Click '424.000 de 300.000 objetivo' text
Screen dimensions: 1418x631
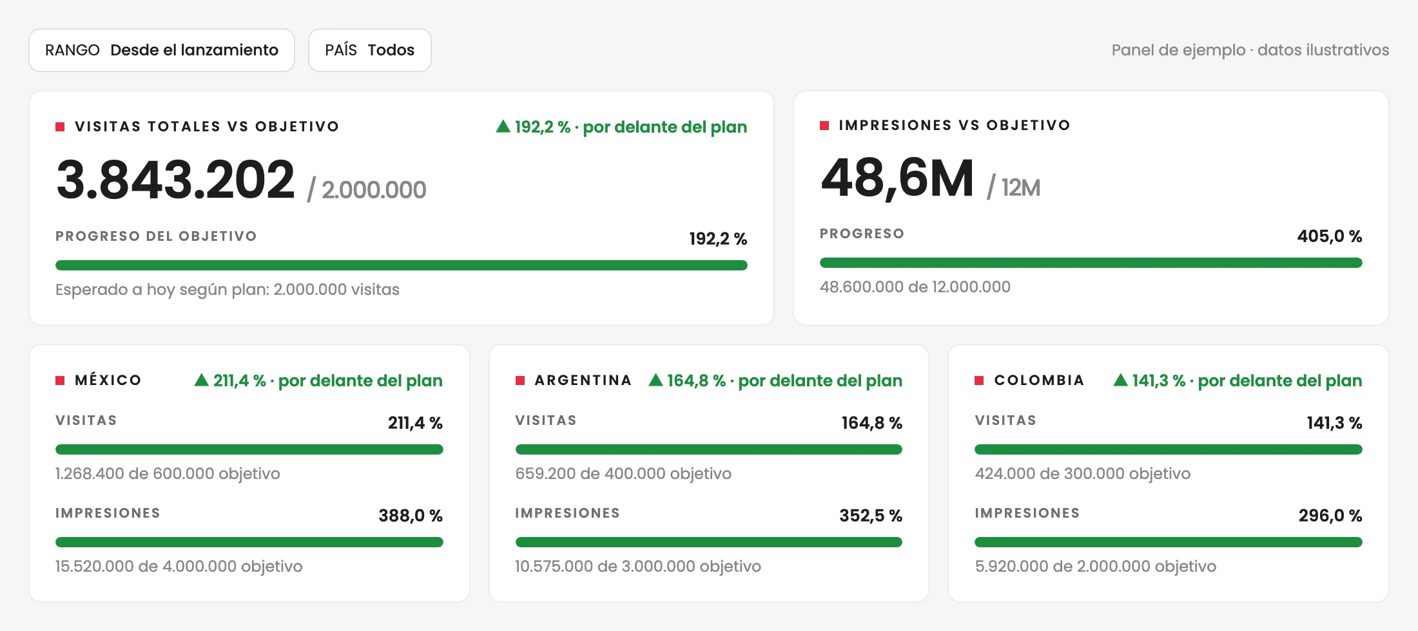pos(1083,474)
